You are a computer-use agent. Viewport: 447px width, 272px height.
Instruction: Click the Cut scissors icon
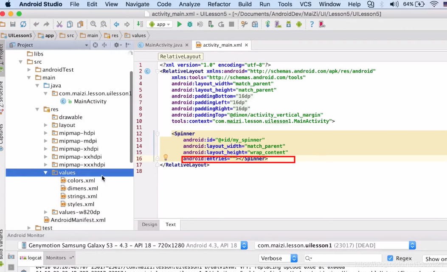click(x=59, y=25)
